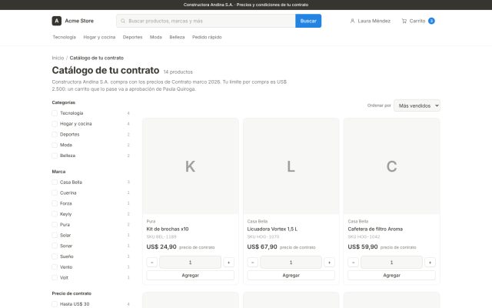Filter by Sonar brand

(55, 246)
